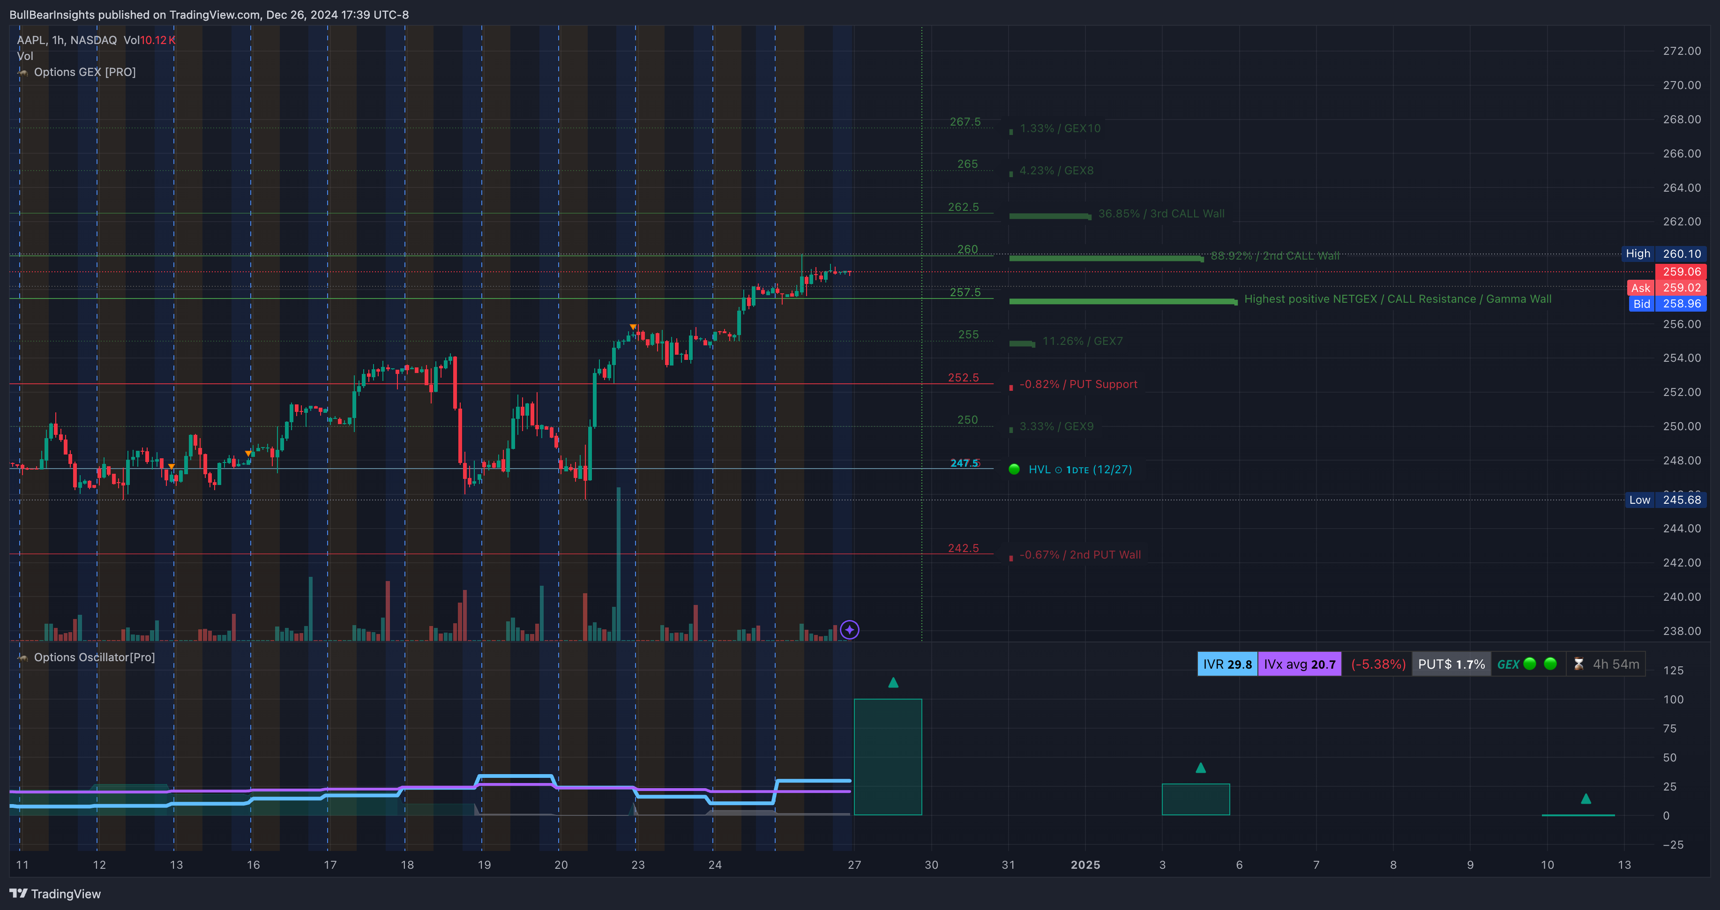This screenshot has height=910, width=1720.
Task: Click the purple star circle icon near volume bars
Action: pos(849,630)
